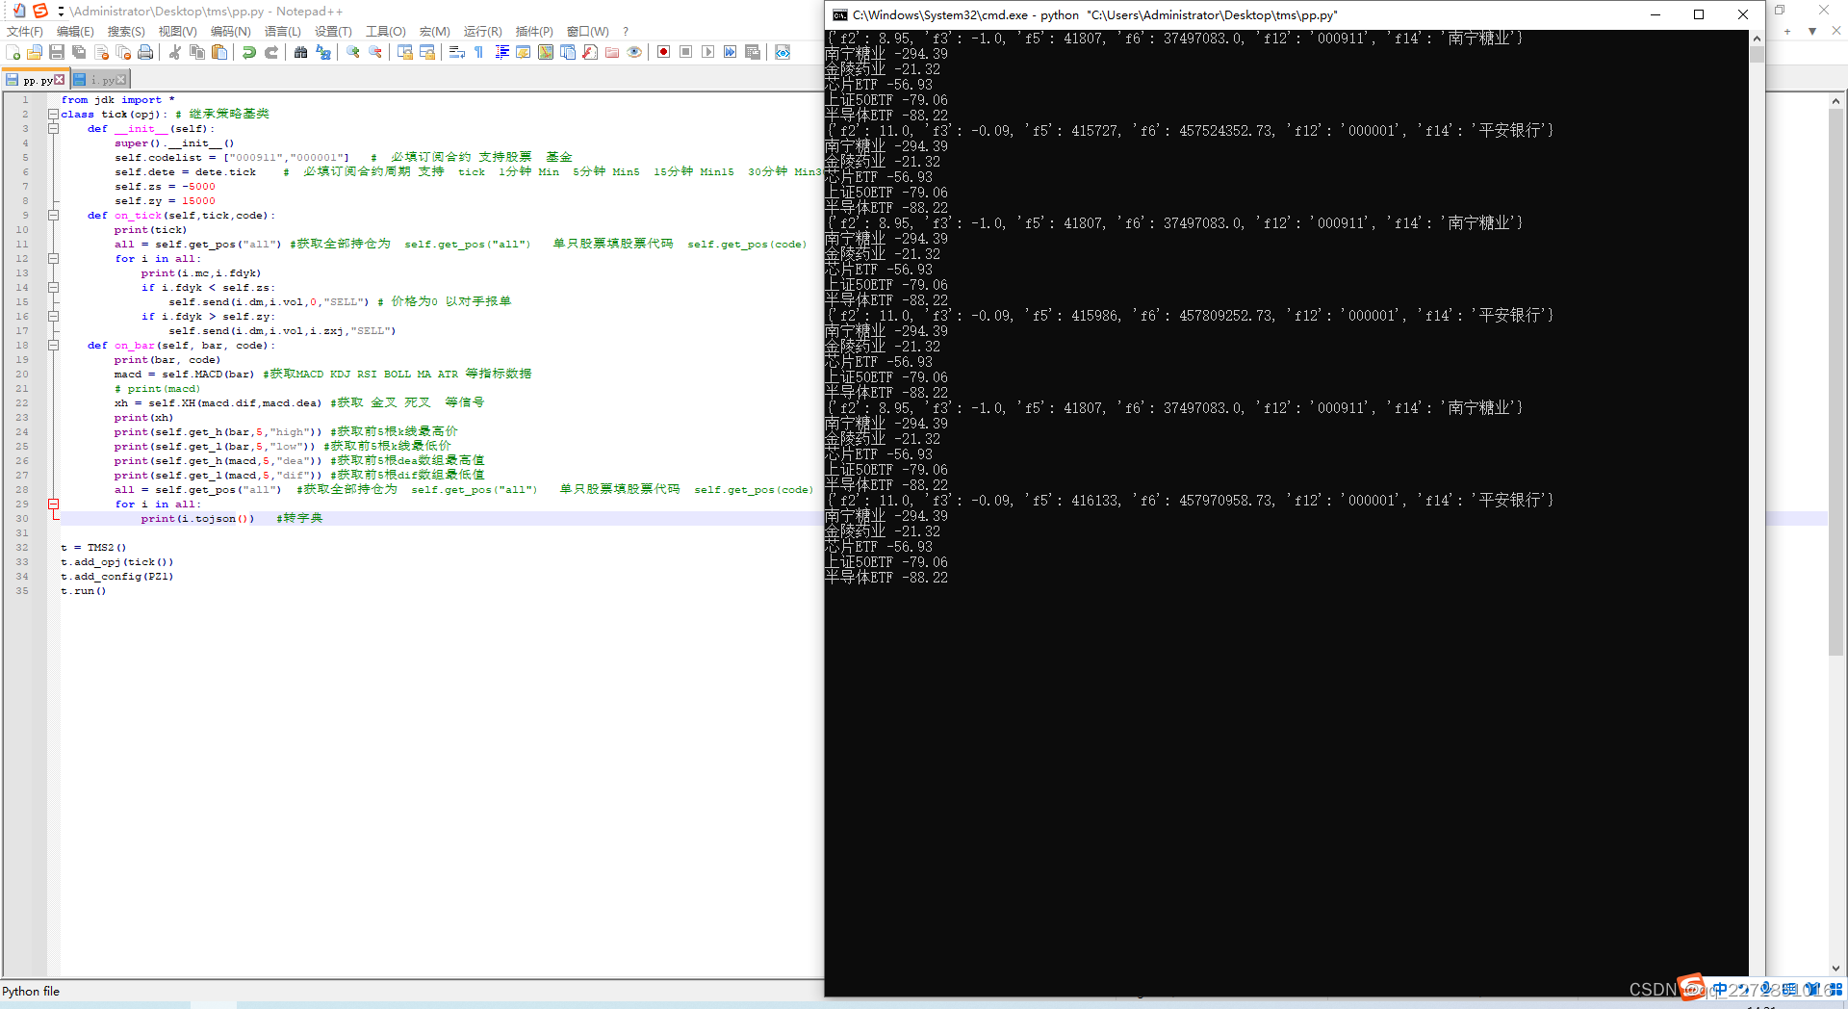Collapse the __init__ fold marker on line 3
1848x1009 pixels.
54,129
